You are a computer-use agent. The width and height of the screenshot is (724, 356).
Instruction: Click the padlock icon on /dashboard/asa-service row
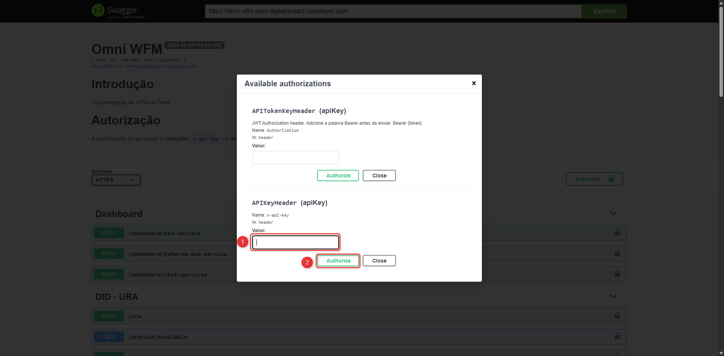(617, 232)
